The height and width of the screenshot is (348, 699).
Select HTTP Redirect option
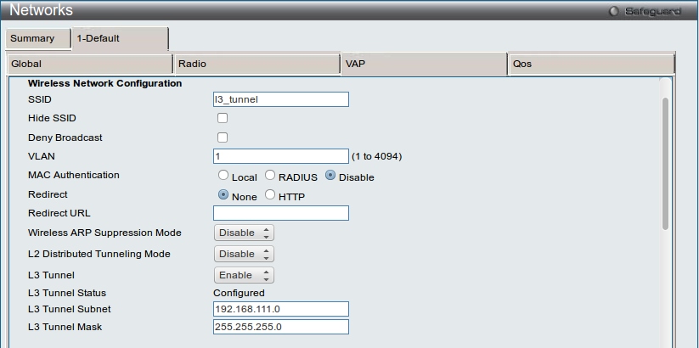[x=270, y=195]
